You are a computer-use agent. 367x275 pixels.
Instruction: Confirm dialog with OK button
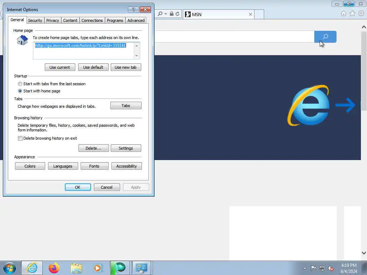coord(78,187)
